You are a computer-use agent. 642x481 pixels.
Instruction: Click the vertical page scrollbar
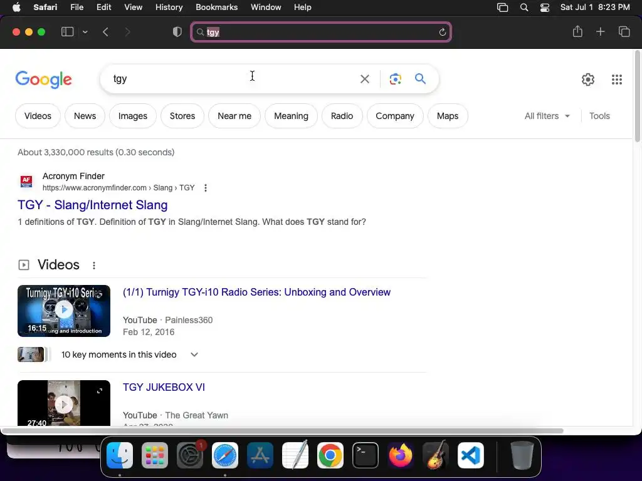tap(638, 96)
